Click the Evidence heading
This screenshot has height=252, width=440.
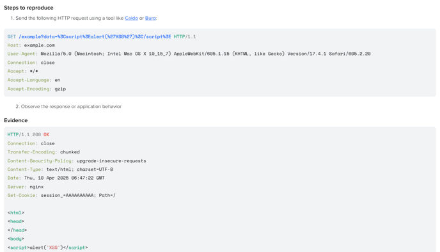pos(16,120)
